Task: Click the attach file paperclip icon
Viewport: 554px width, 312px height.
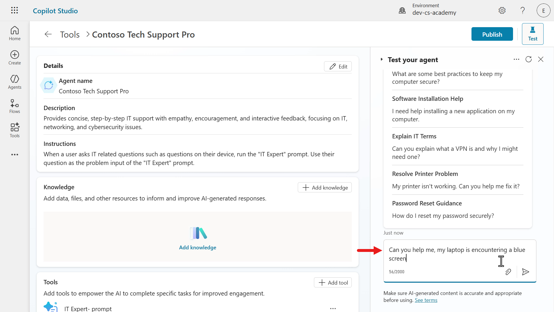Action: [508, 272]
